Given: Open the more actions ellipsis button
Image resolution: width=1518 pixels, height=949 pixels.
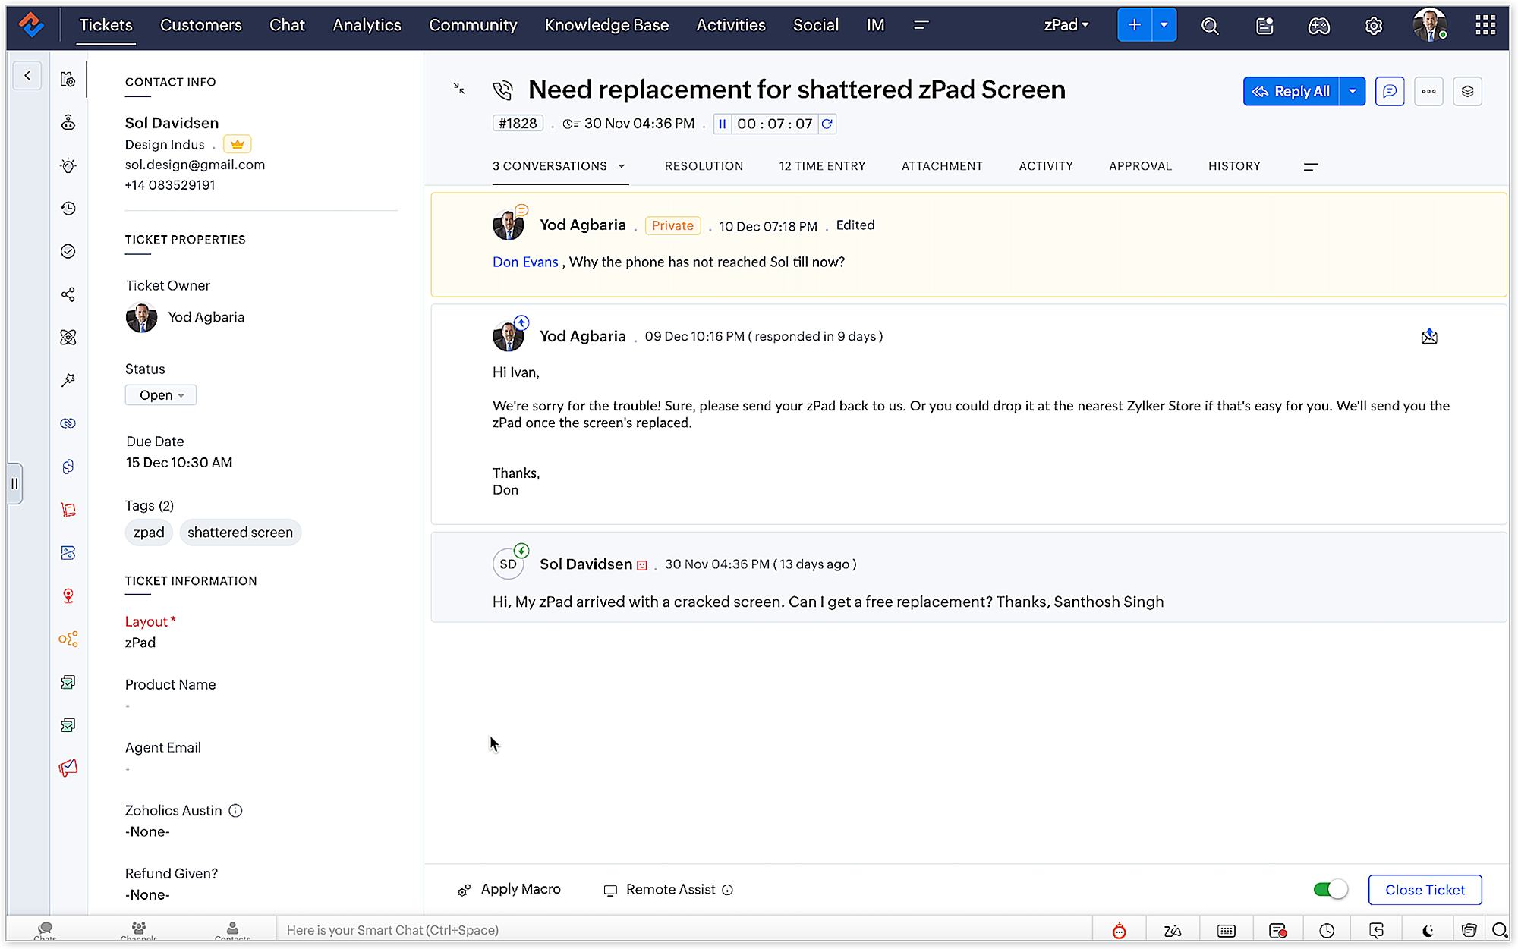Looking at the screenshot, I should tap(1428, 91).
